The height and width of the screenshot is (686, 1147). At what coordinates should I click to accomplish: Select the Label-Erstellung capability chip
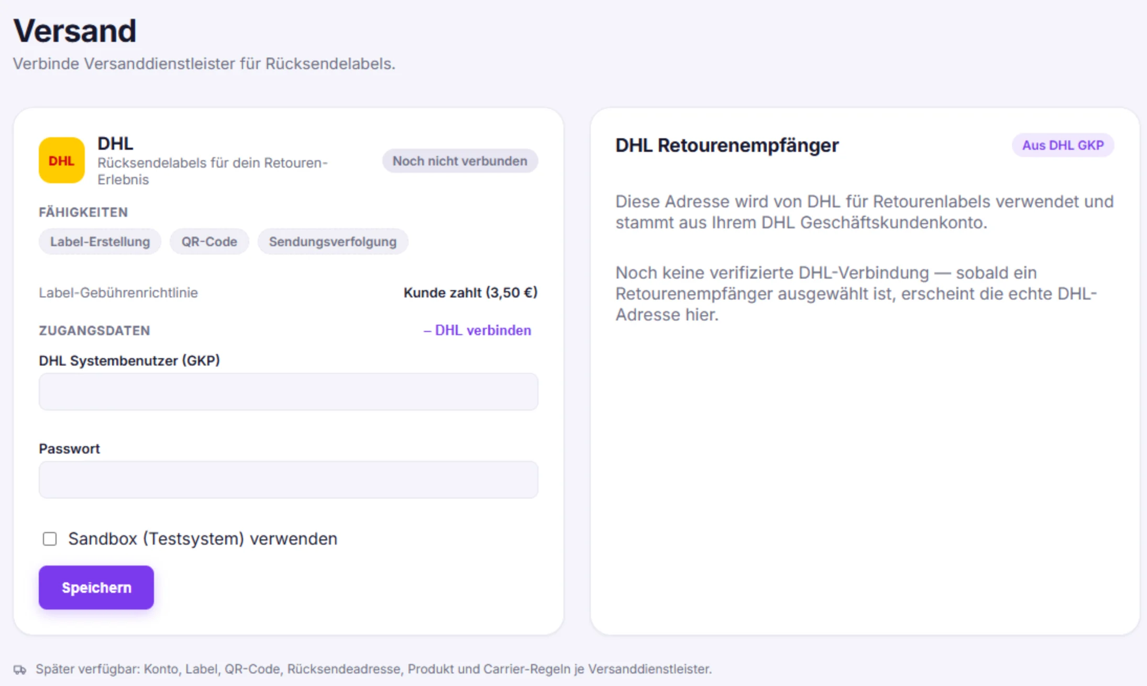tap(100, 241)
